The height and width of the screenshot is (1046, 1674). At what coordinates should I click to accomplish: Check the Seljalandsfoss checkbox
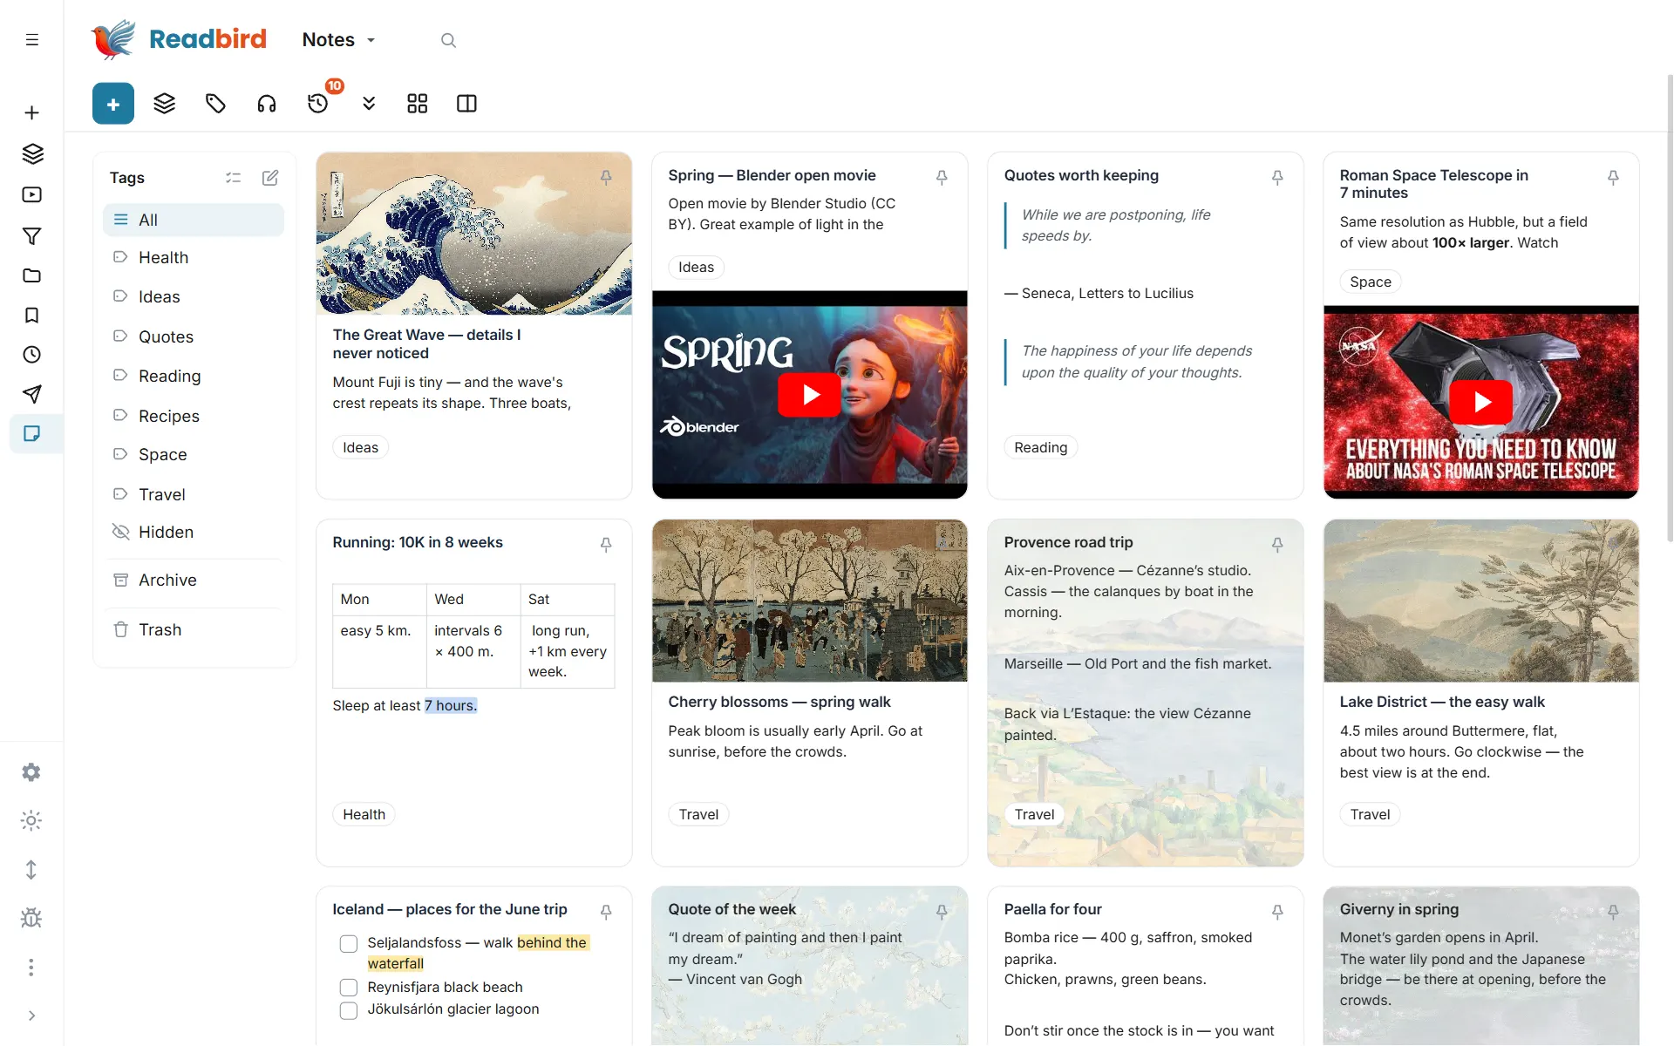point(349,944)
